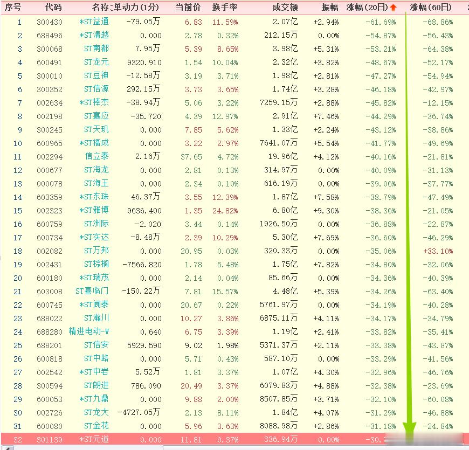The image size is (469, 450).
Task: Click stock code 688496
Action: click(x=50, y=36)
